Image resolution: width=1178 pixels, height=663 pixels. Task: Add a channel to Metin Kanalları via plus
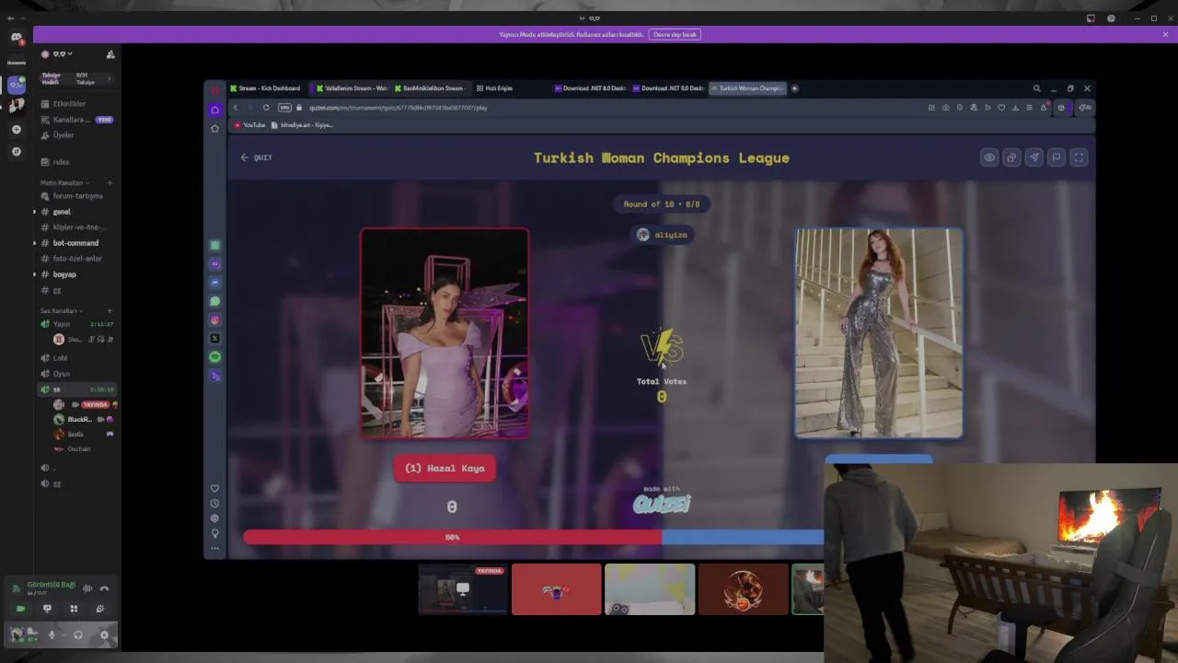point(110,182)
